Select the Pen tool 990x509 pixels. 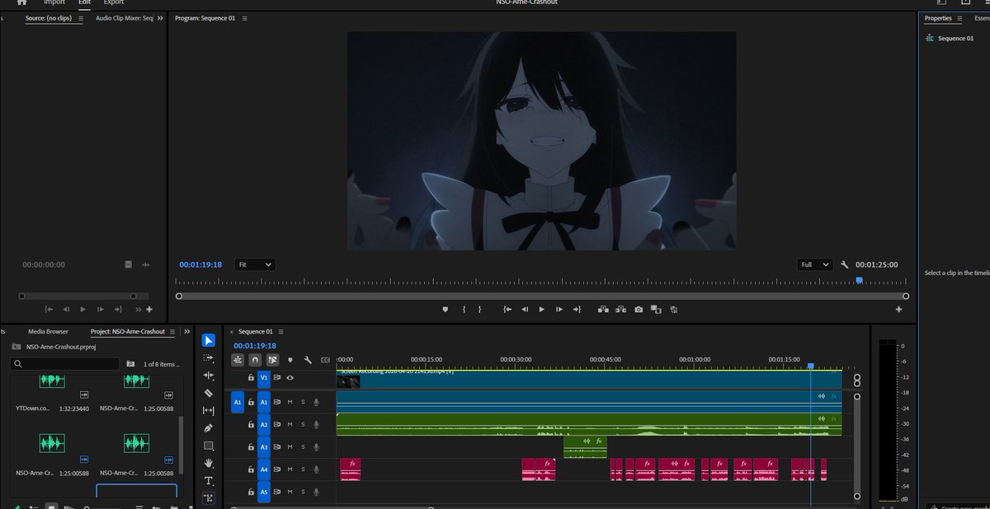point(209,427)
